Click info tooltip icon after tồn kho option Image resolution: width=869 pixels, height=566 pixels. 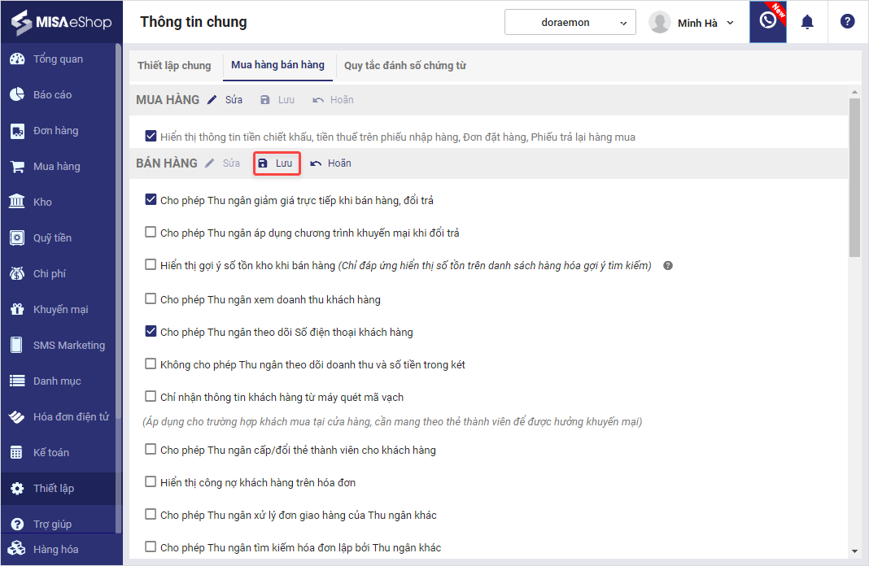pyautogui.click(x=668, y=265)
